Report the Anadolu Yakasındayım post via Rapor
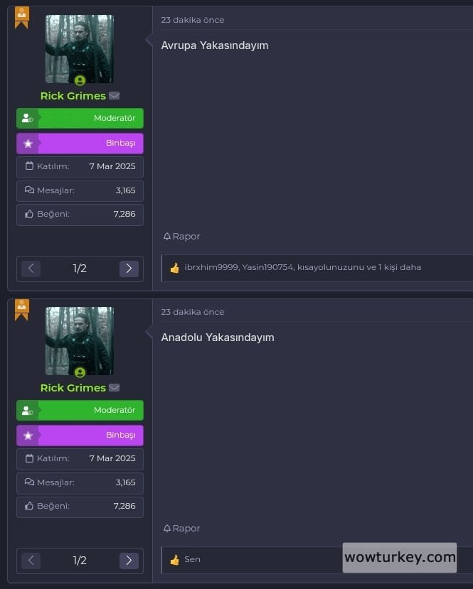 point(181,528)
